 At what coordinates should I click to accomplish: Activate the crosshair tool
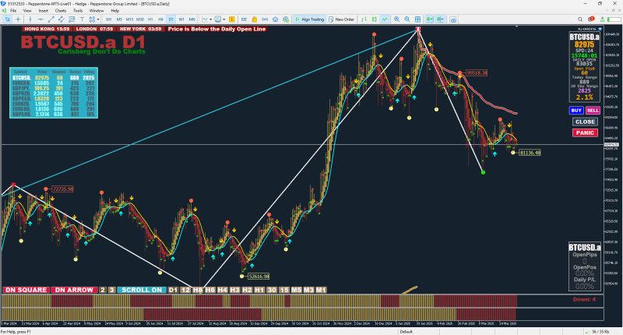tap(18, 19)
